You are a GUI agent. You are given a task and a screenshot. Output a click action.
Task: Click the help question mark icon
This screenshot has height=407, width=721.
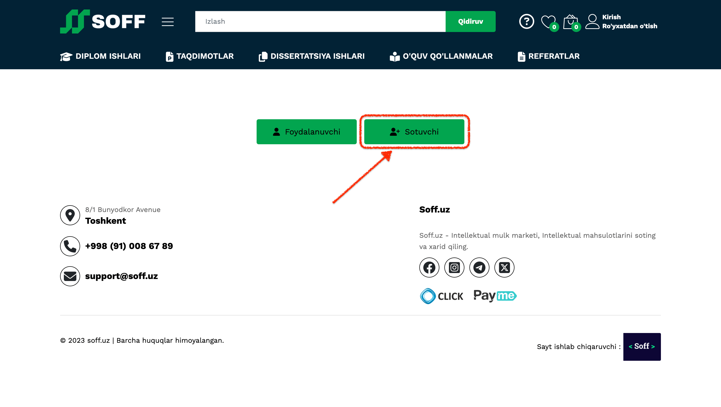(x=526, y=21)
